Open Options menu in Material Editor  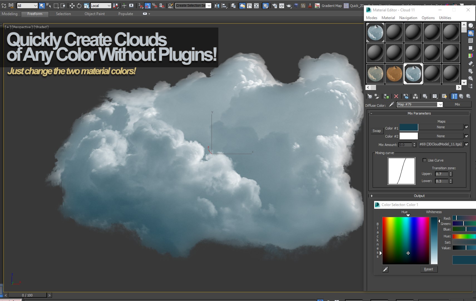click(x=428, y=18)
